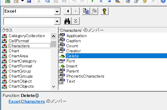Open the Excel library dropdown arrow
Viewport: 167px width, 110px height.
(57, 11)
